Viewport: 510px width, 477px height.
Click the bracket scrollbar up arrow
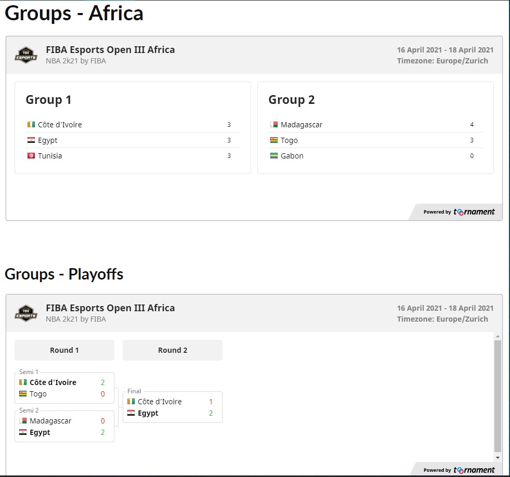[x=498, y=336]
